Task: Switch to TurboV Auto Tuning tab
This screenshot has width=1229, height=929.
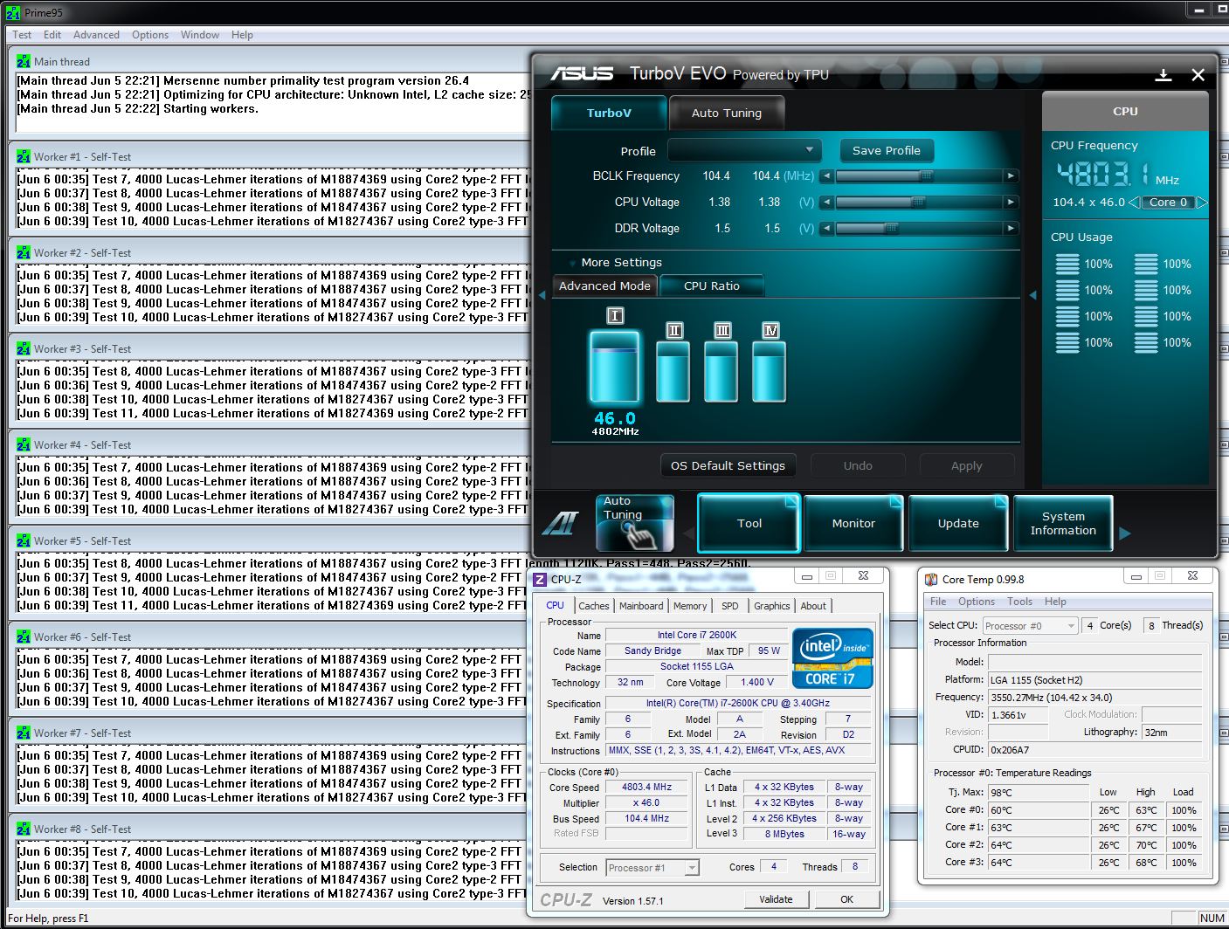Action: (727, 114)
